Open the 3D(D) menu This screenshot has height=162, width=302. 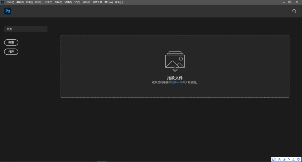coord(77,2)
